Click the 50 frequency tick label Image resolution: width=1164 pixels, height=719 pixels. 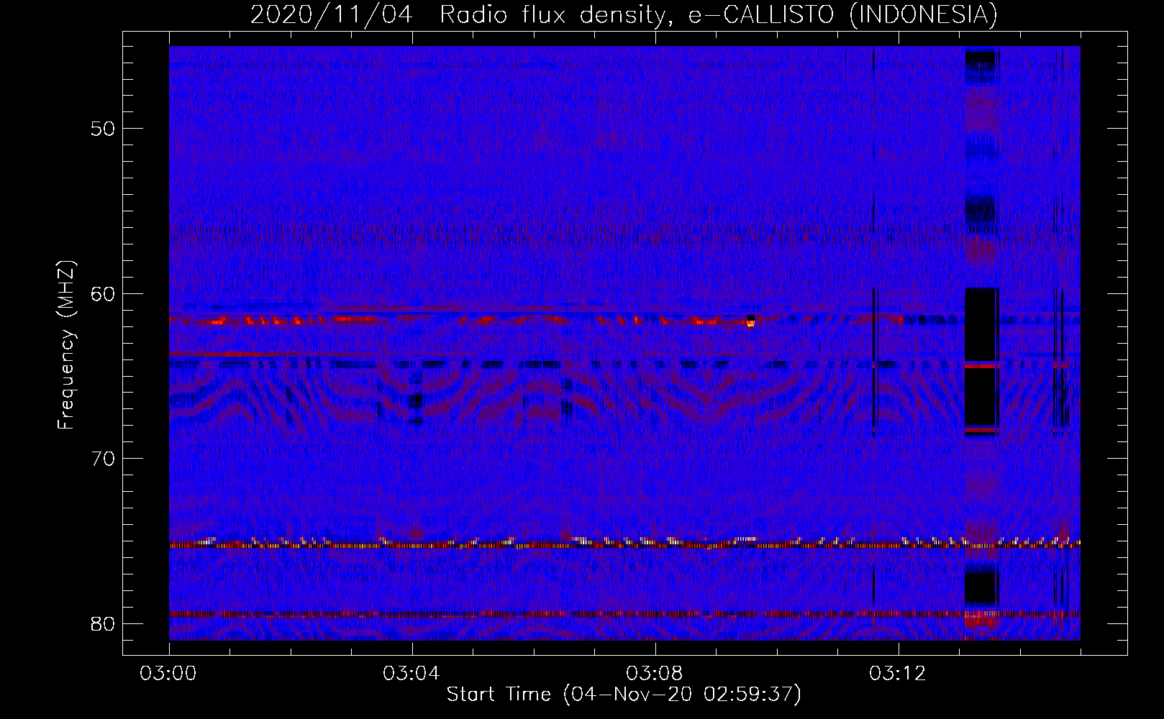pyautogui.click(x=103, y=129)
